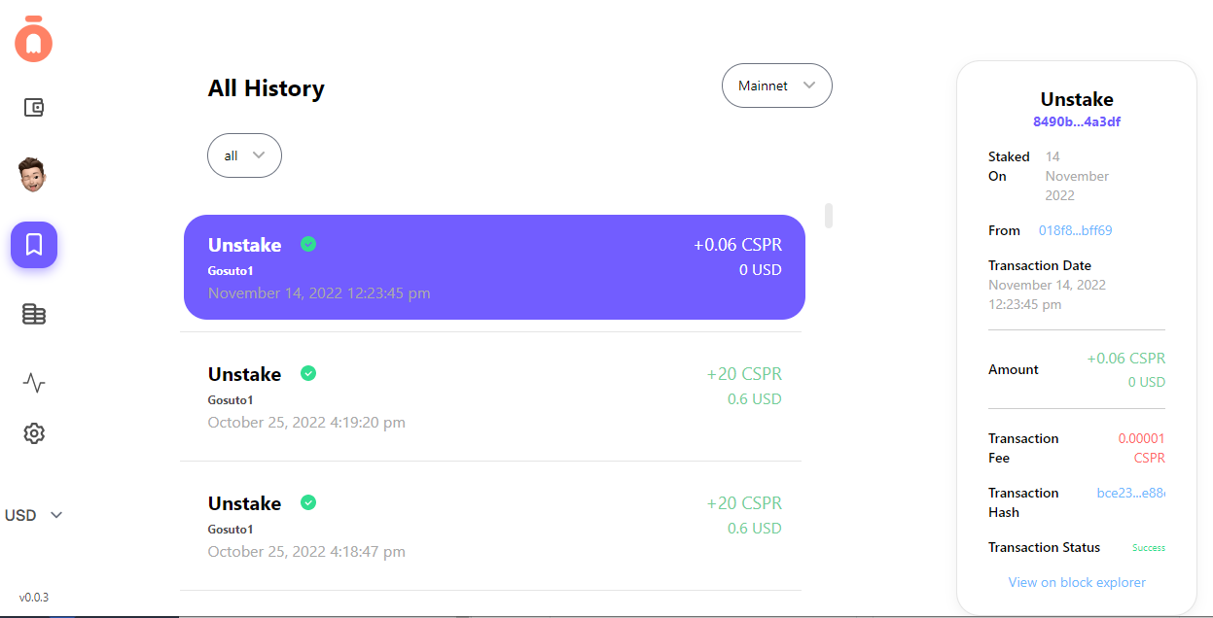
Task: Expand the Mainnet network dropdown
Action: 776,86
